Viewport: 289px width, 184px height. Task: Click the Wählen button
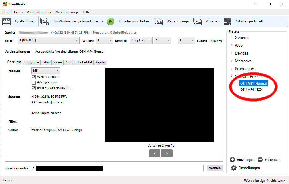pyautogui.click(x=215, y=168)
